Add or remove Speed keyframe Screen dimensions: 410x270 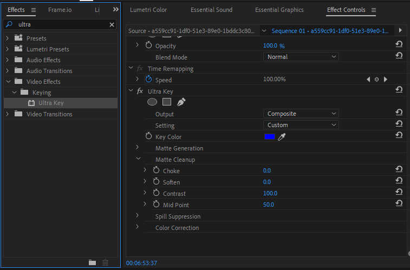(x=376, y=80)
